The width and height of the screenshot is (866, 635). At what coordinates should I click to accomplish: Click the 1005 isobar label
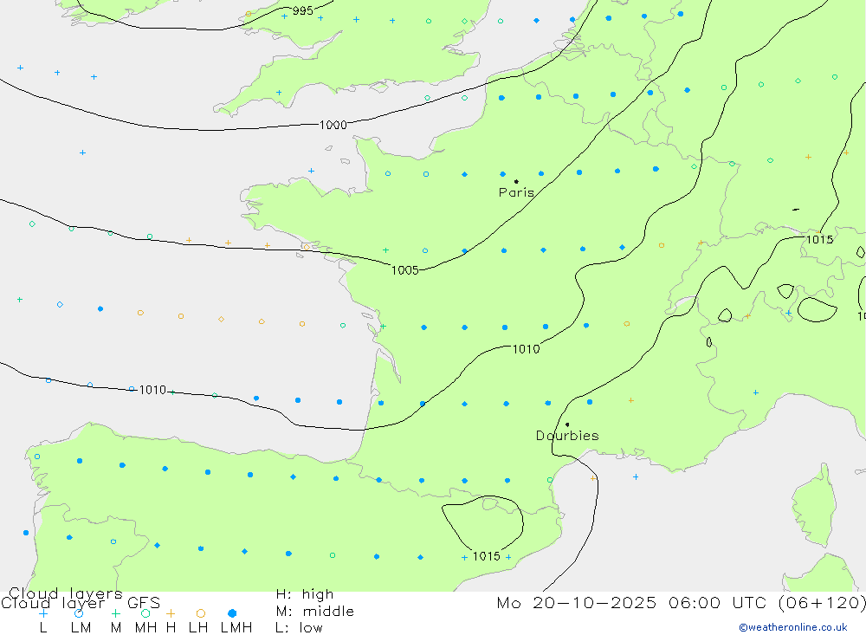[x=404, y=270]
